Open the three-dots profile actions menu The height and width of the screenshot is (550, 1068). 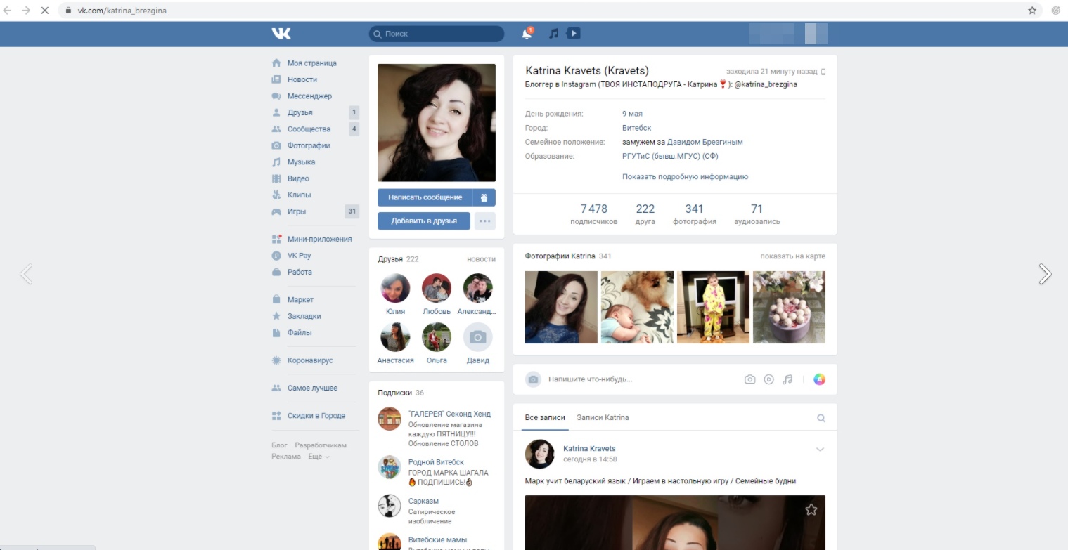point(485,221)
